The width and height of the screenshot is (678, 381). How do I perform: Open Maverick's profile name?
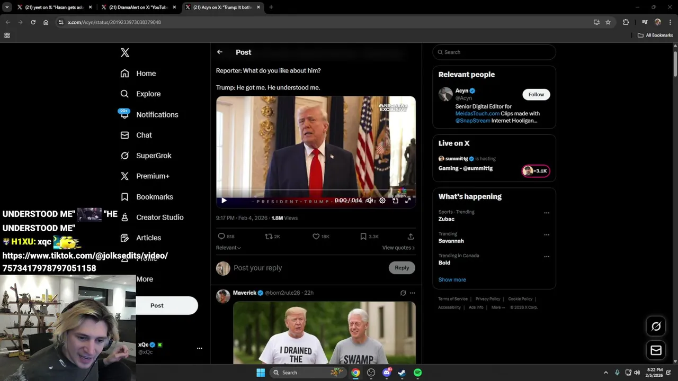tap(245, 293)
